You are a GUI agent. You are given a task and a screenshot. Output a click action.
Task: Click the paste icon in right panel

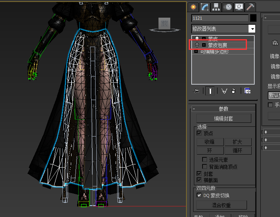275,43
